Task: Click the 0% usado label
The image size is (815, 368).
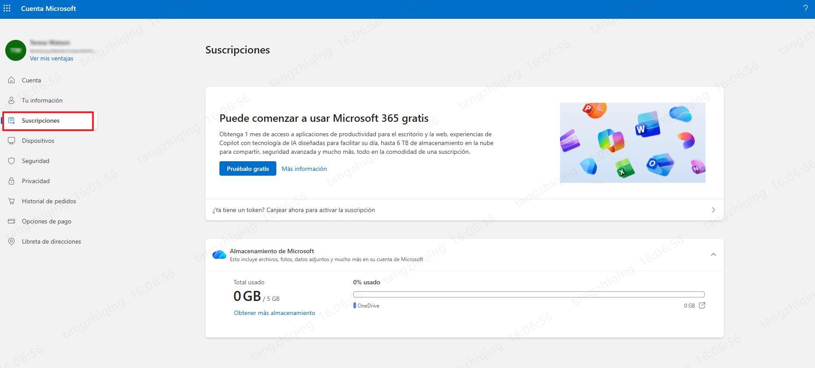Action: pyautogui.click(x=367, y=282)
